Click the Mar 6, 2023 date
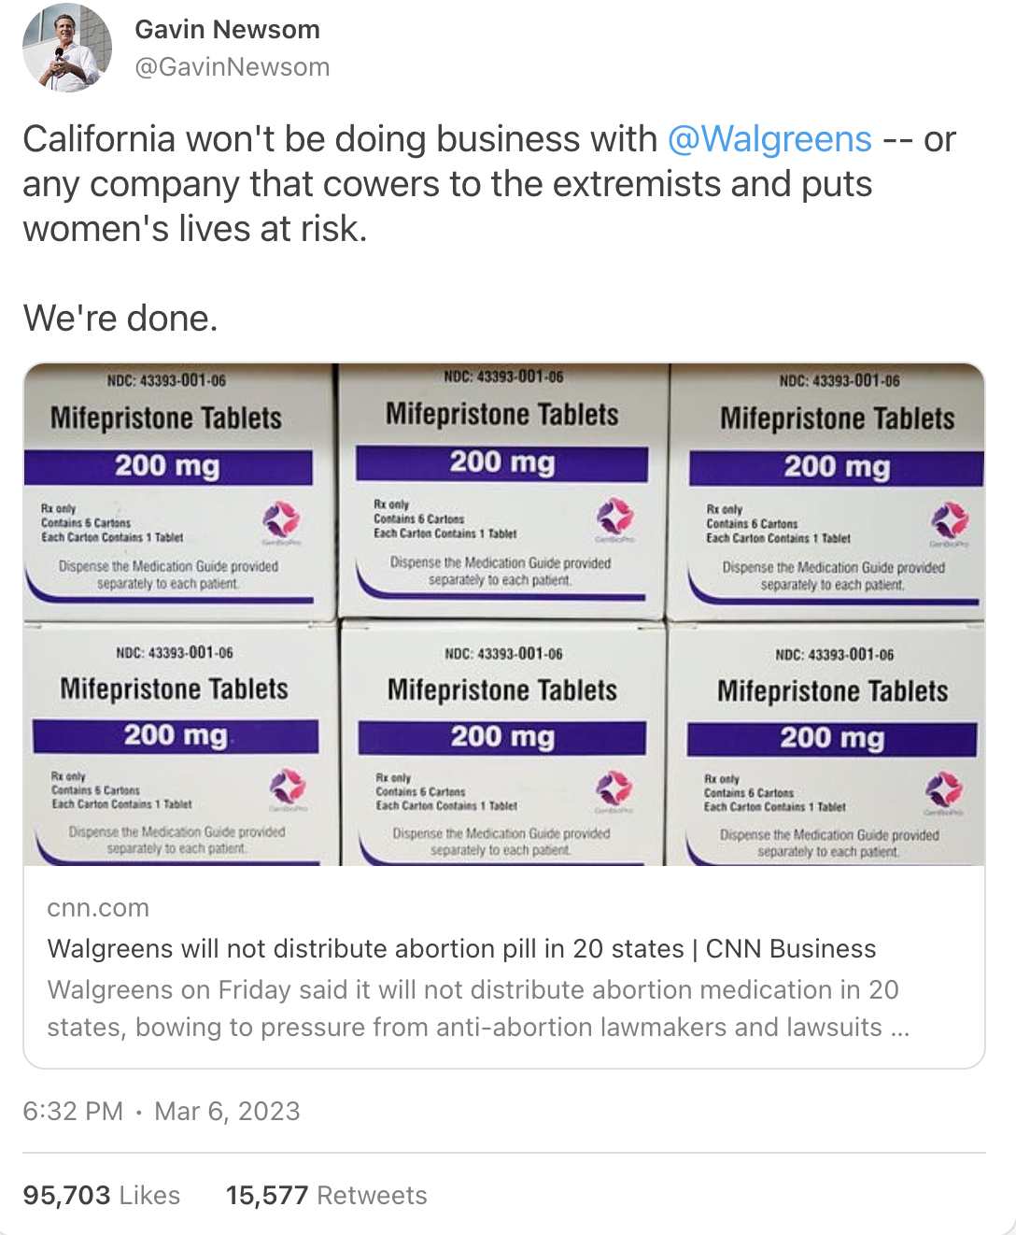Screen dimensions: 1016x1235 point(227,1111)
